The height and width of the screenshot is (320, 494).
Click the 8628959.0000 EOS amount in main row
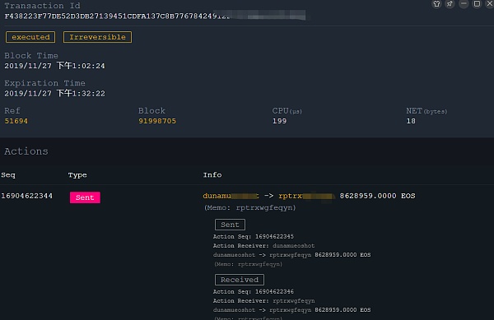pos(377,196)
